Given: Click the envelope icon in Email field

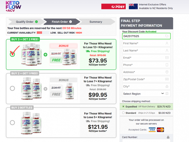Looking at the screenshot, I should [167, 58].
